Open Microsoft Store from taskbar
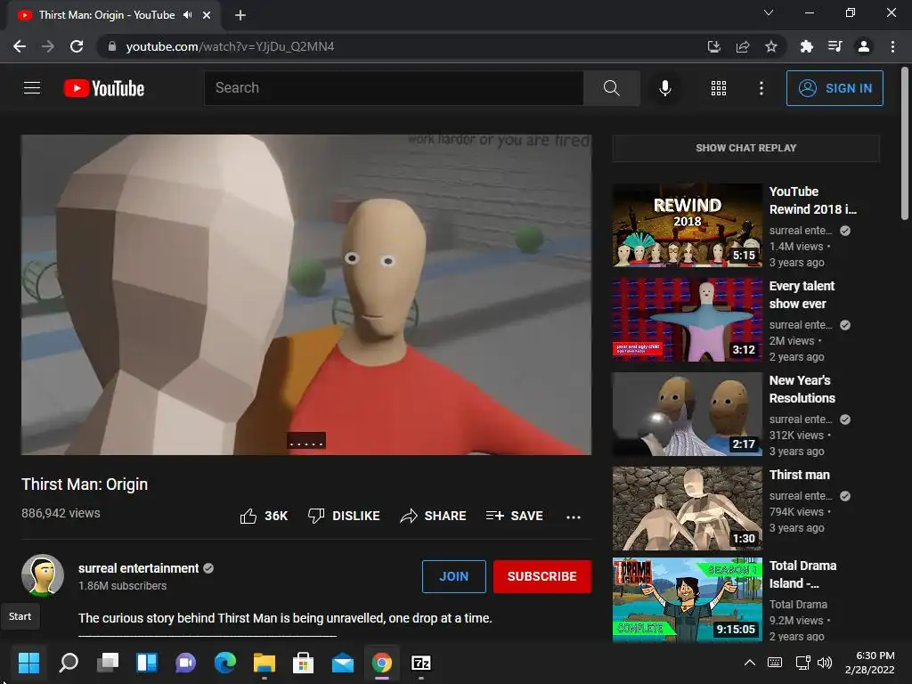 pos(303,663)
